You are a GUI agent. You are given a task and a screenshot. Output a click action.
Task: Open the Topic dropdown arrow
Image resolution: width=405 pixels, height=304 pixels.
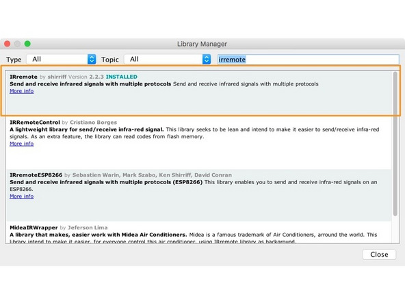[207, 59]
